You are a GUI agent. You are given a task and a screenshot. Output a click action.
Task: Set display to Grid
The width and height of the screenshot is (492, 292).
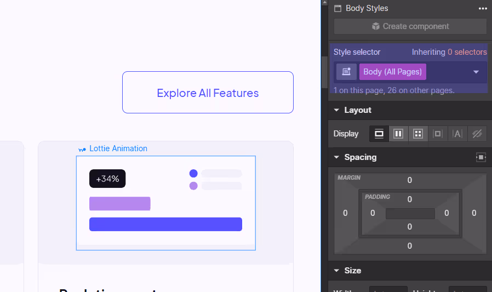tap(418, 134)
